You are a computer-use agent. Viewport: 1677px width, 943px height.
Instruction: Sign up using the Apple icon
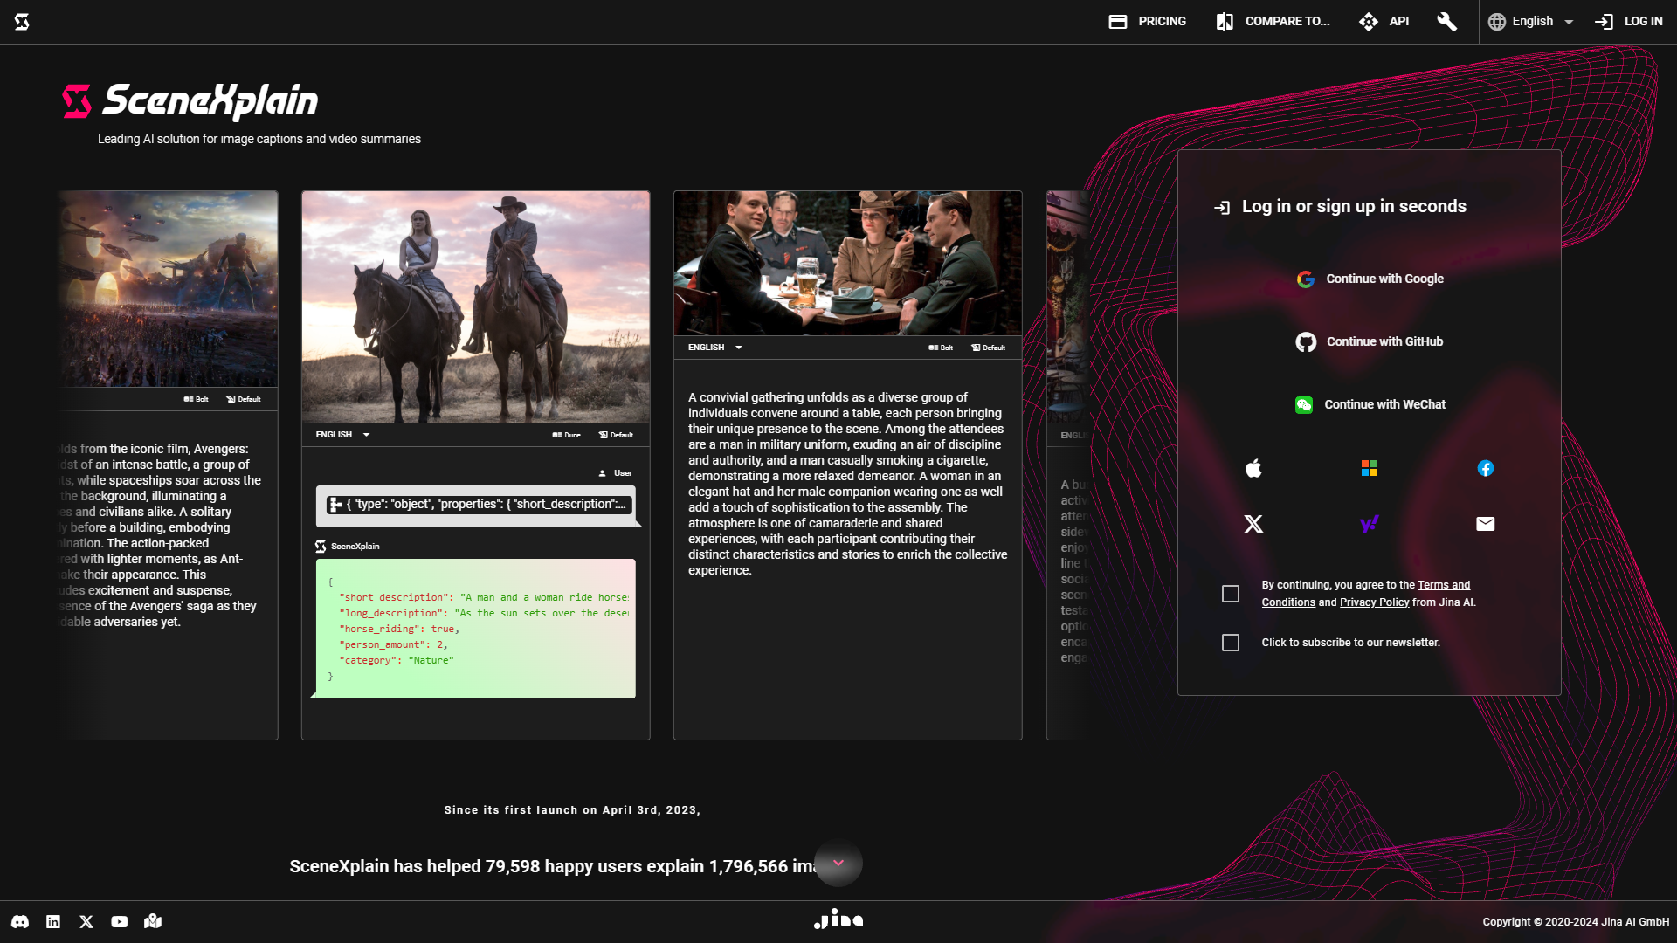[1253, 468]
